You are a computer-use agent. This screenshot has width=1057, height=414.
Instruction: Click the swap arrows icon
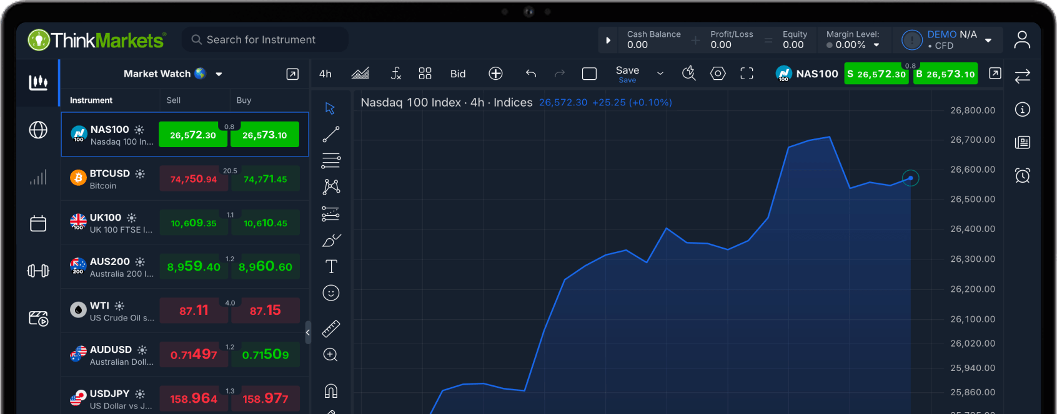click(x=1023, y=76)
